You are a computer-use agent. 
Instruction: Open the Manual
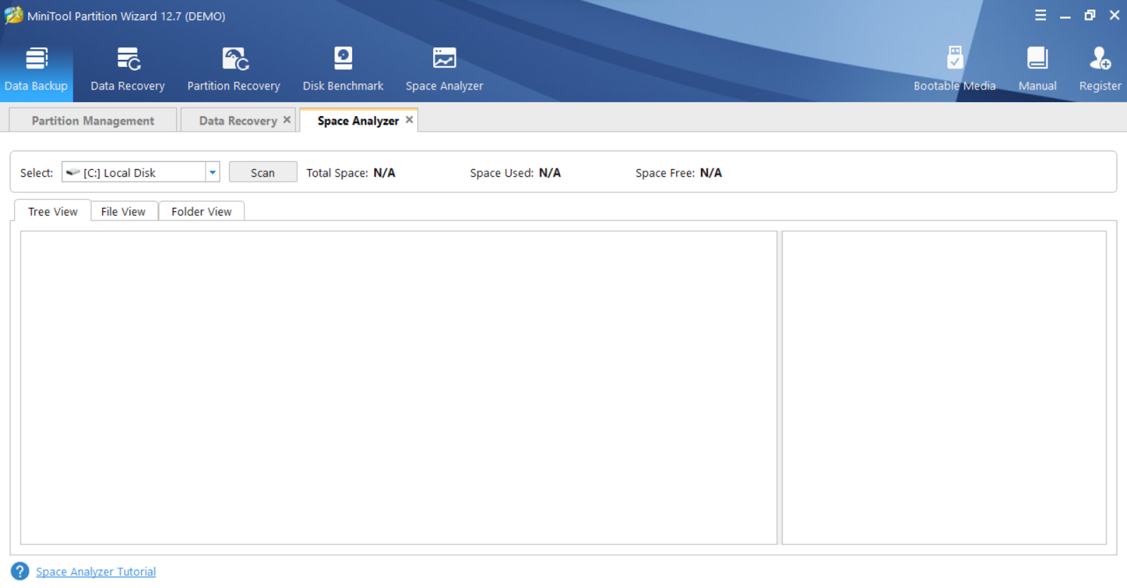tap(1038, 70)
